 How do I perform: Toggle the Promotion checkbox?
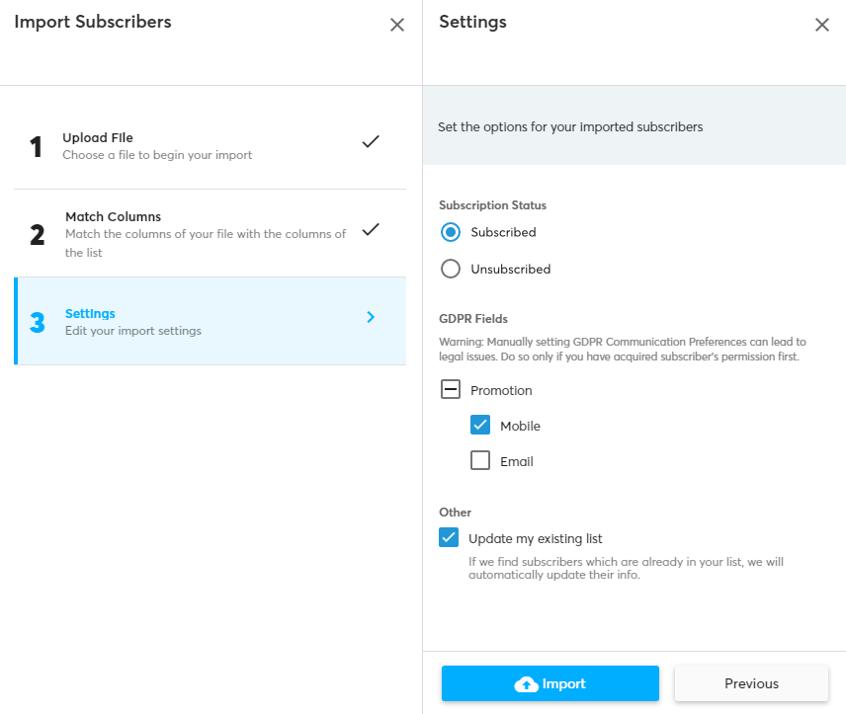pyautogui.click(x=451, y=390)
